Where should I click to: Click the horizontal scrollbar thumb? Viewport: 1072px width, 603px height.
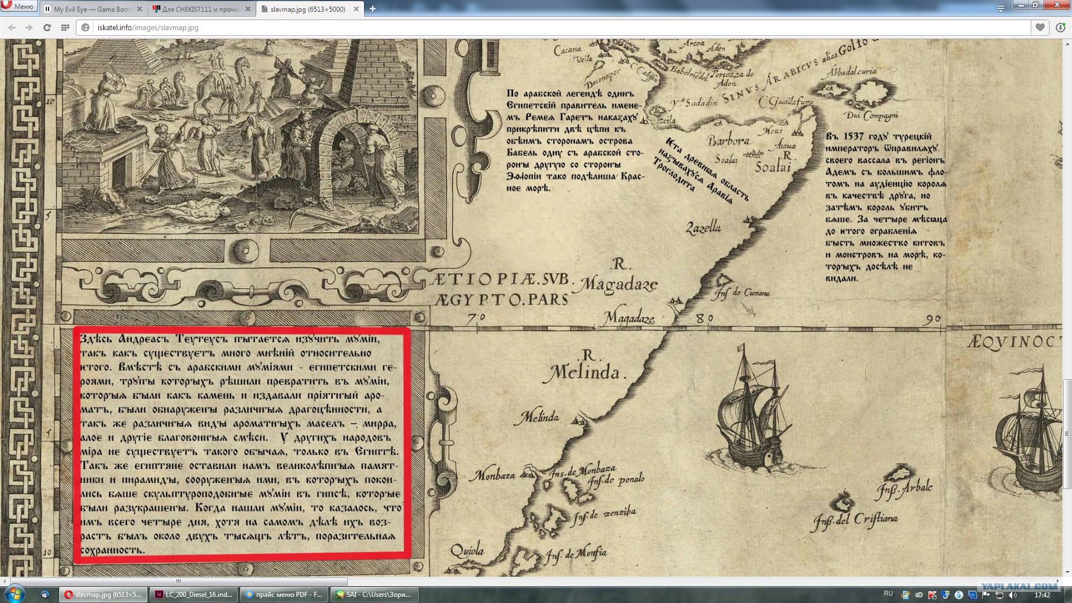(x=179, y=581)
